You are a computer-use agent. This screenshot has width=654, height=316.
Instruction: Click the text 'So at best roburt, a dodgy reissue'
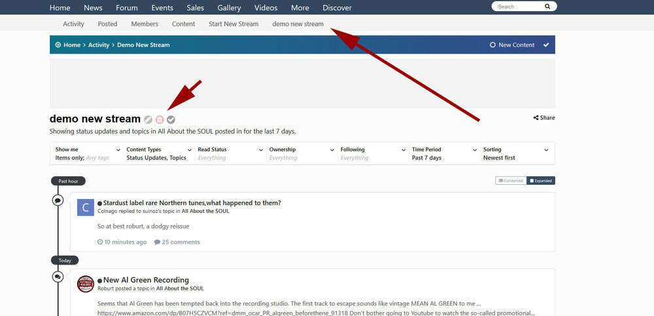pyautogui.click(x=143, y=226)
